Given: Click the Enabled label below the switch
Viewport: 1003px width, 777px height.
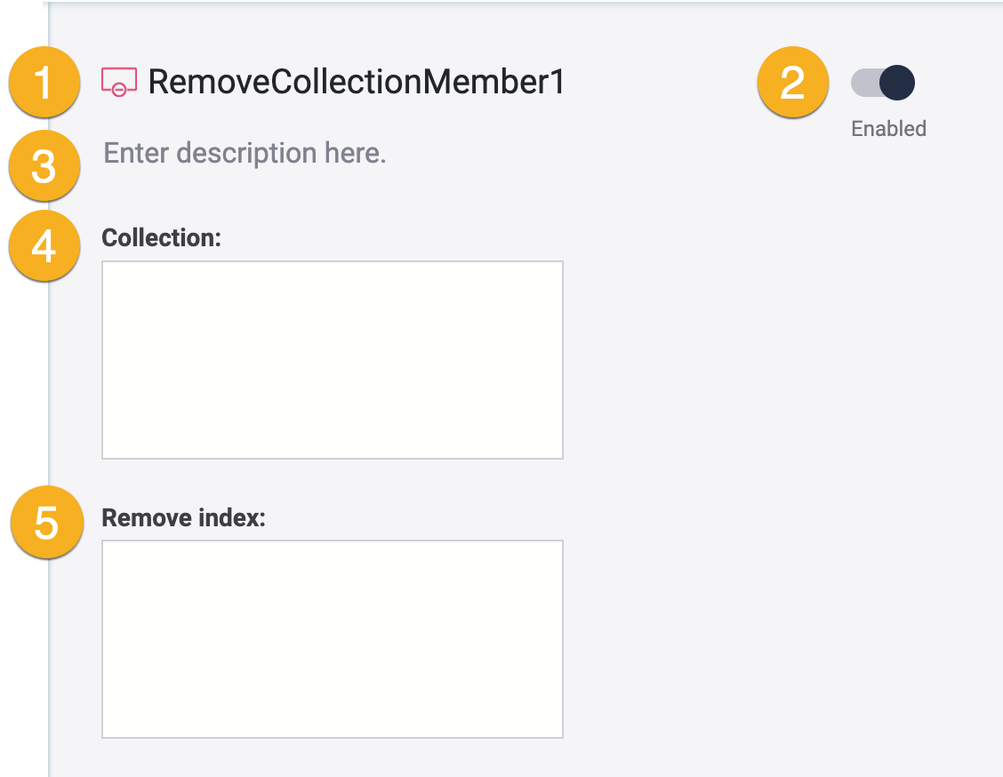Looking at the screenshot, I should click(x=887, y=128).
